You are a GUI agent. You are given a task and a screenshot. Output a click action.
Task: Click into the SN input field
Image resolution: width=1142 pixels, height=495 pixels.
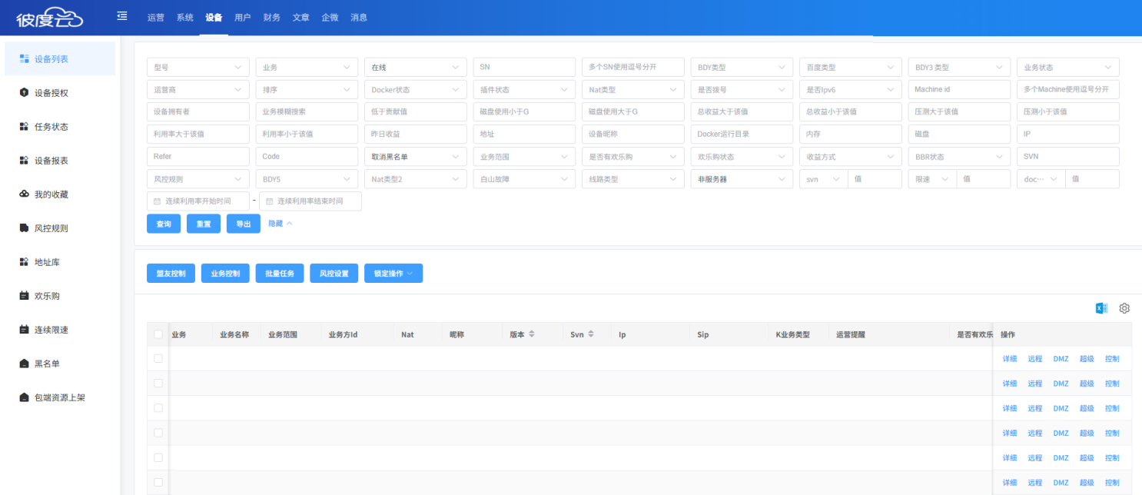pos(523,68)
